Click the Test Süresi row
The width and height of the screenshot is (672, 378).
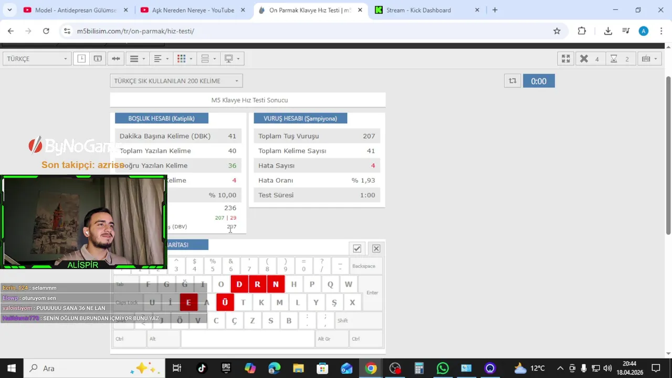point(317,195)
